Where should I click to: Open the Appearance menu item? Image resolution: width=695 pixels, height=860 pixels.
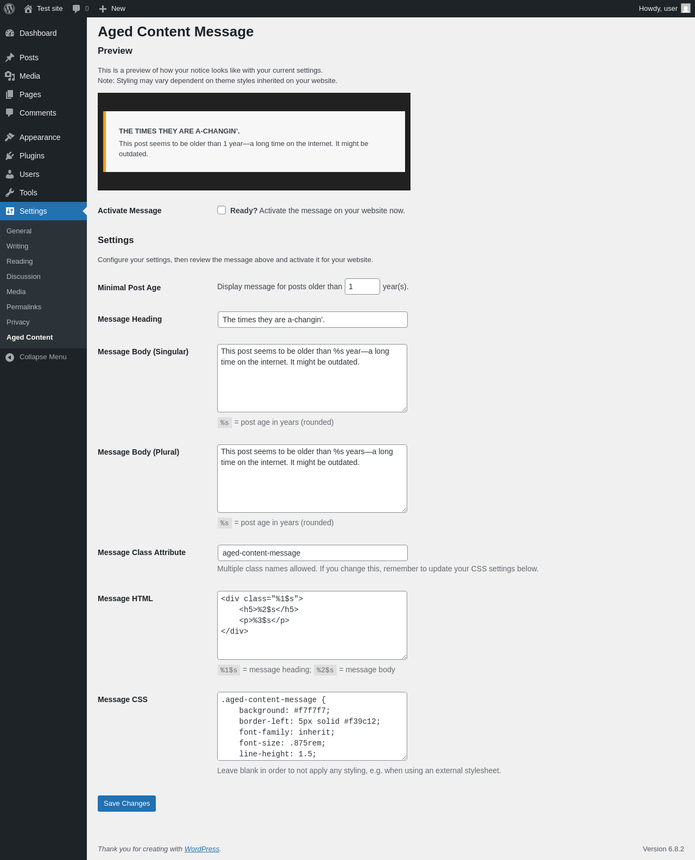[43, 137]
